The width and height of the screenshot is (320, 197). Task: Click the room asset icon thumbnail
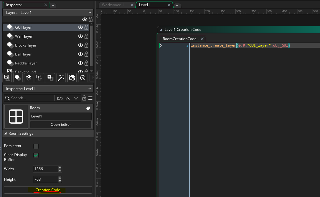[16, 117]
